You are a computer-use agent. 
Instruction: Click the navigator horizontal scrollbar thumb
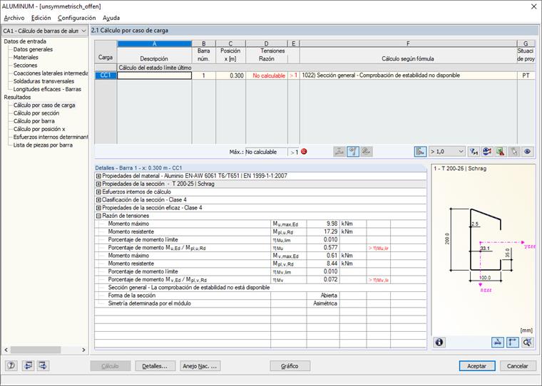pyautogui.click(x=36, y=350)
